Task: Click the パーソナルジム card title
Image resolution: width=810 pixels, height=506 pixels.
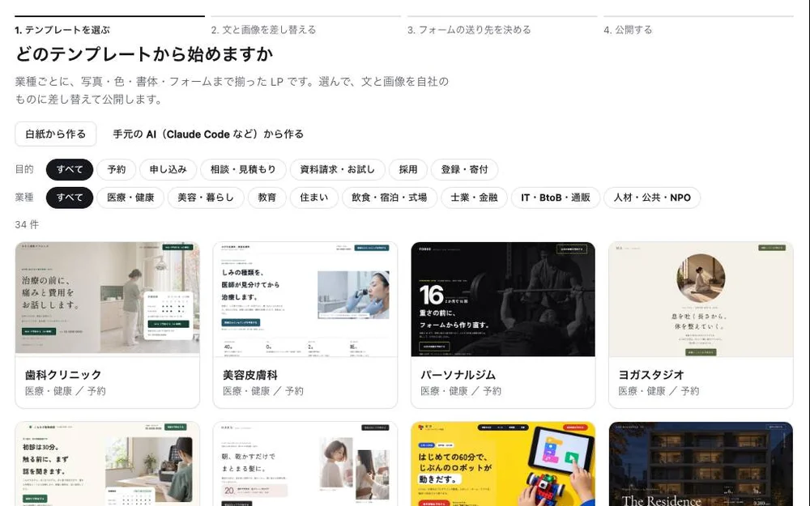Action: pyautogui.click(x=458, y=375)
